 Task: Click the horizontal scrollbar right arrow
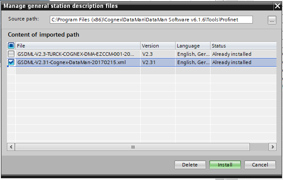coord(273,147)
